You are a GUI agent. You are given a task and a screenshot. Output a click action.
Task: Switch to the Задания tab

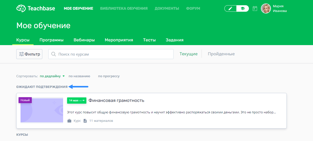[x=175, y=40]
